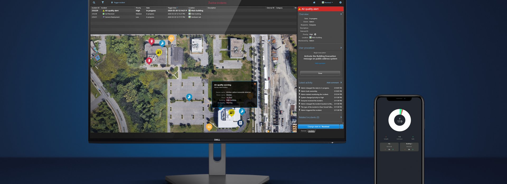The image size is (507, 184).
Task: Sort the list by Incident ID column
Action: [96, 8]
